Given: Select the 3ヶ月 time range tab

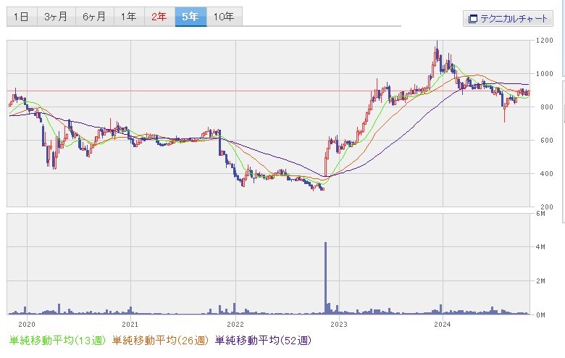Looking at the screenshot, I should pos(56,17).
